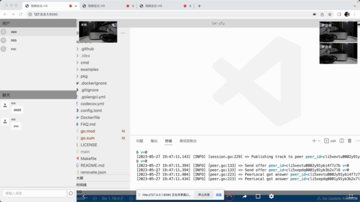Viewport: 360px width, 202px height.
Task: Click 隐藏 to hide sharing bar
Action: point(219,195)
